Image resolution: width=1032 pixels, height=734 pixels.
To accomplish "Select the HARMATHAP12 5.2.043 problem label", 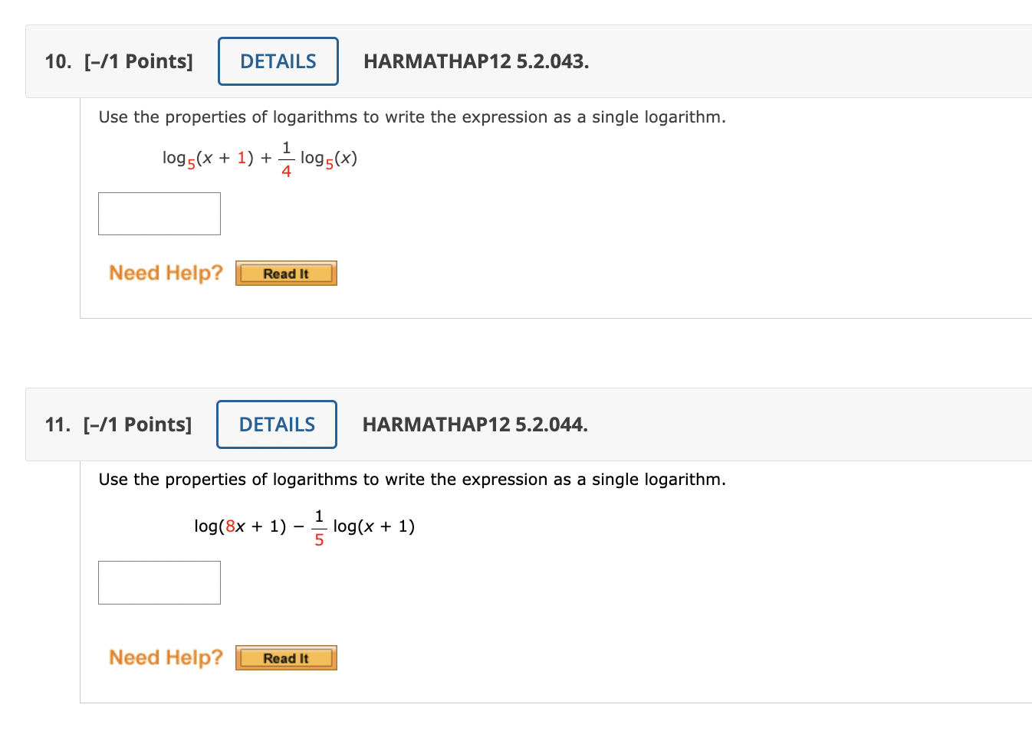I will [476, 62].
